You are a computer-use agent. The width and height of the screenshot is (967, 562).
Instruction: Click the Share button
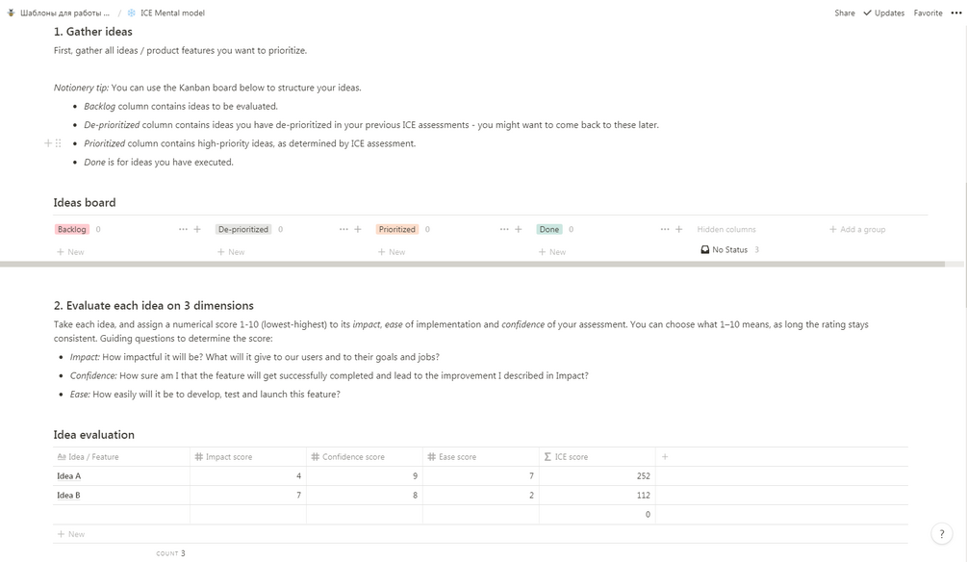point(844,13)
